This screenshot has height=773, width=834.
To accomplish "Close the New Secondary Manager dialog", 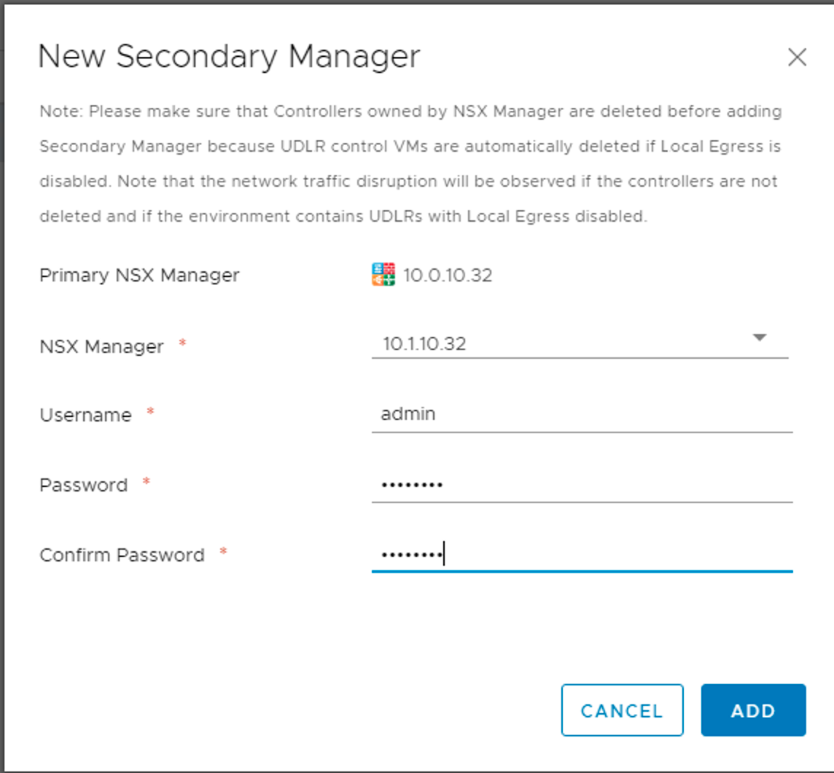I will pyautogui.click(x=797, y=58).
